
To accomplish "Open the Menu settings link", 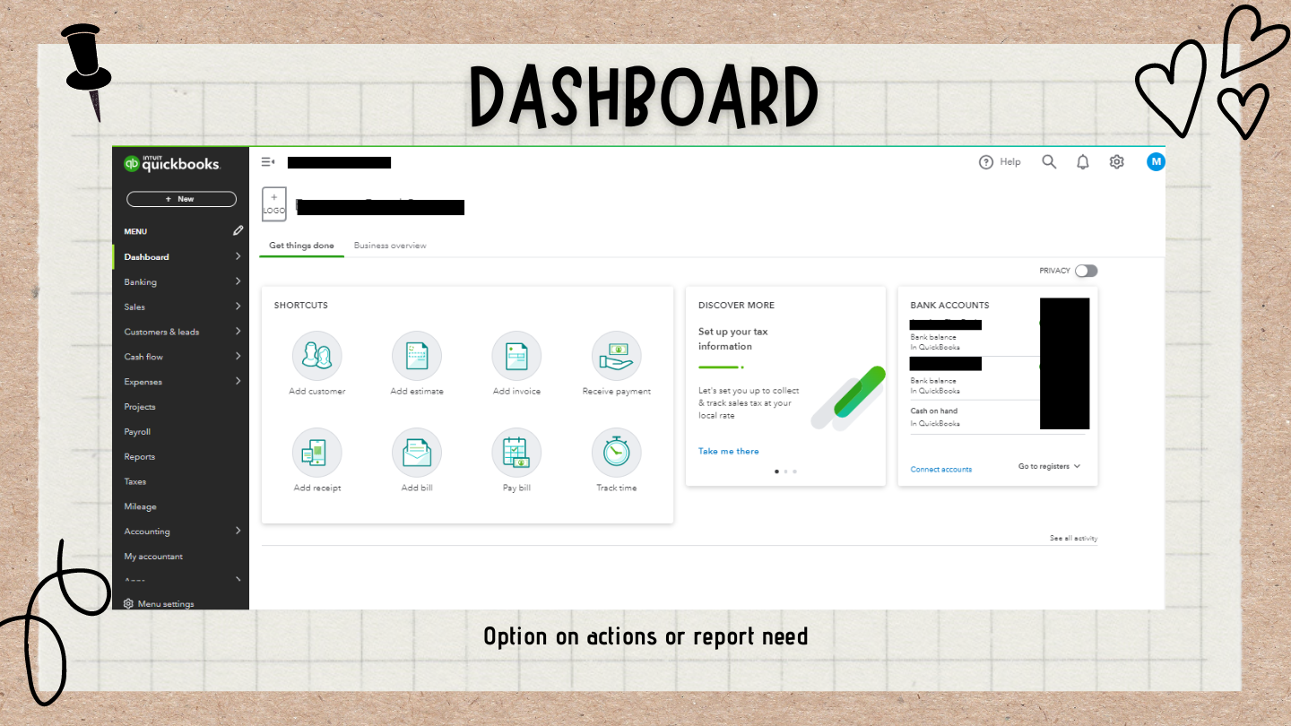I will [166, 604].
